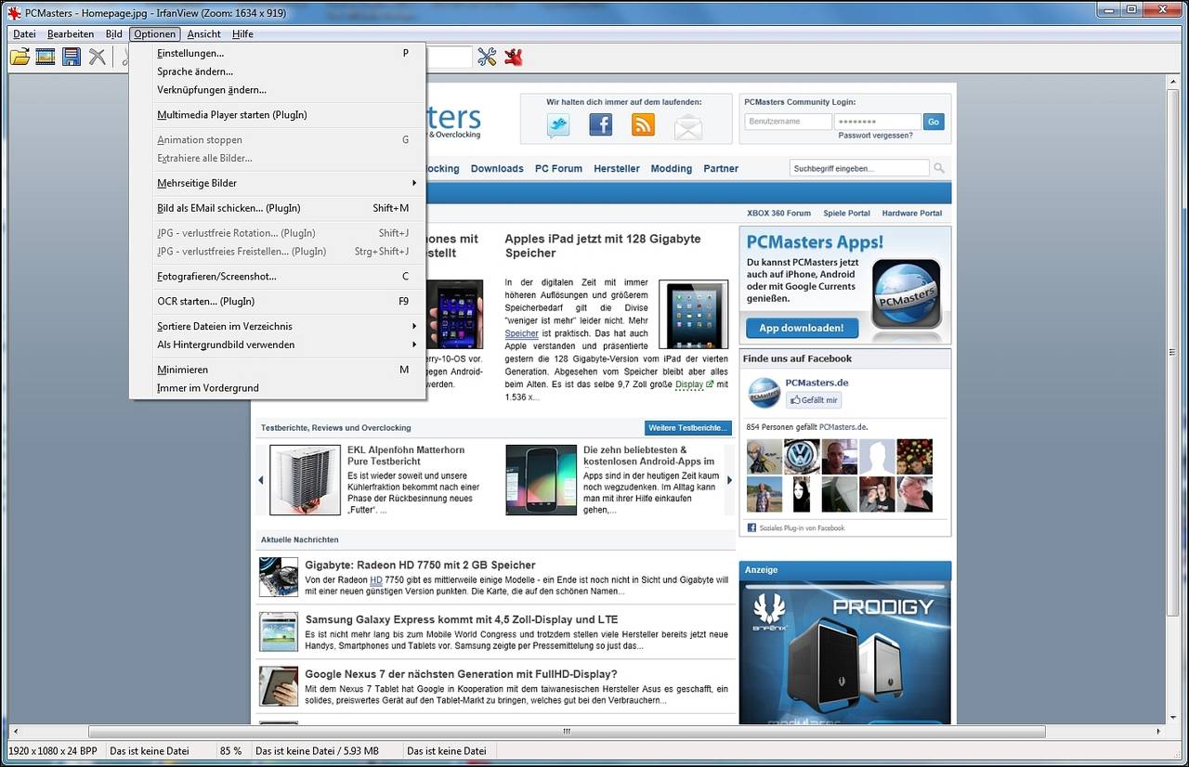Open the Datei menu
The image size is (1189, 767).
(24, 34)
